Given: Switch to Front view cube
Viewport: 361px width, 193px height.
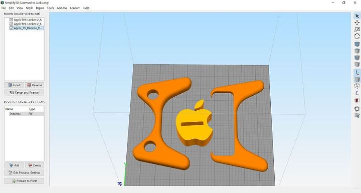Looking at the screenshot, I should tap(357, 57).
